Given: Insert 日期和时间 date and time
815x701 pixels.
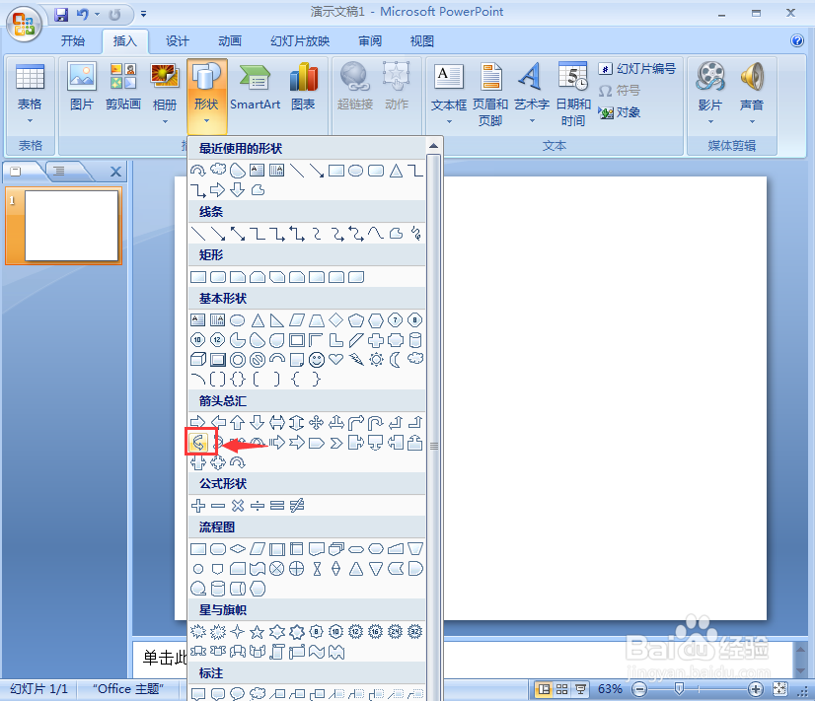Looking at the screenshot, I should pos(573,95).
